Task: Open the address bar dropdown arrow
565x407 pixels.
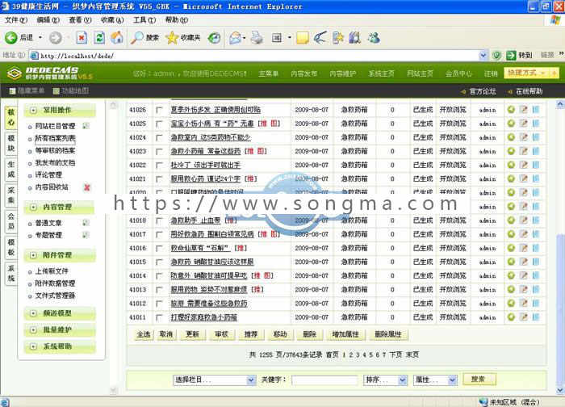Action: coord(483,55)
